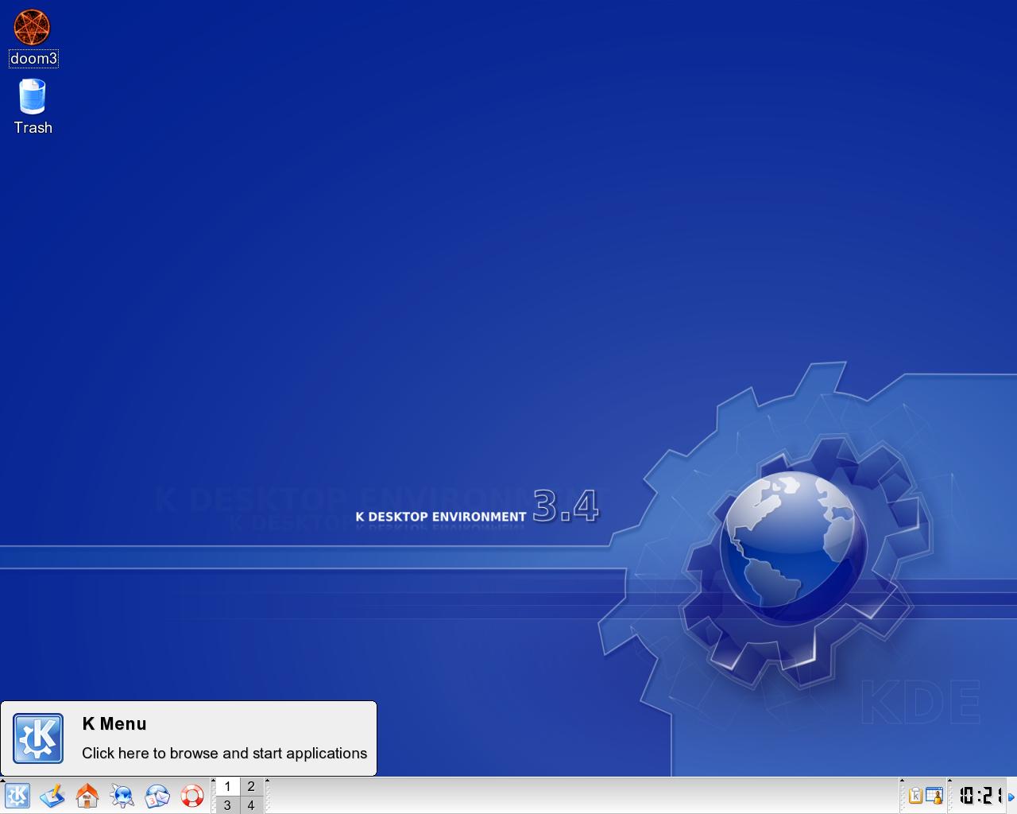1017x814 pixels.
Task: Click the KOrganizer reminder tray icon
Action: (x=934, y=796)
